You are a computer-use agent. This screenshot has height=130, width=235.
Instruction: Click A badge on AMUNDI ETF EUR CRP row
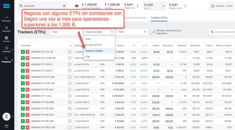(69, 83)
